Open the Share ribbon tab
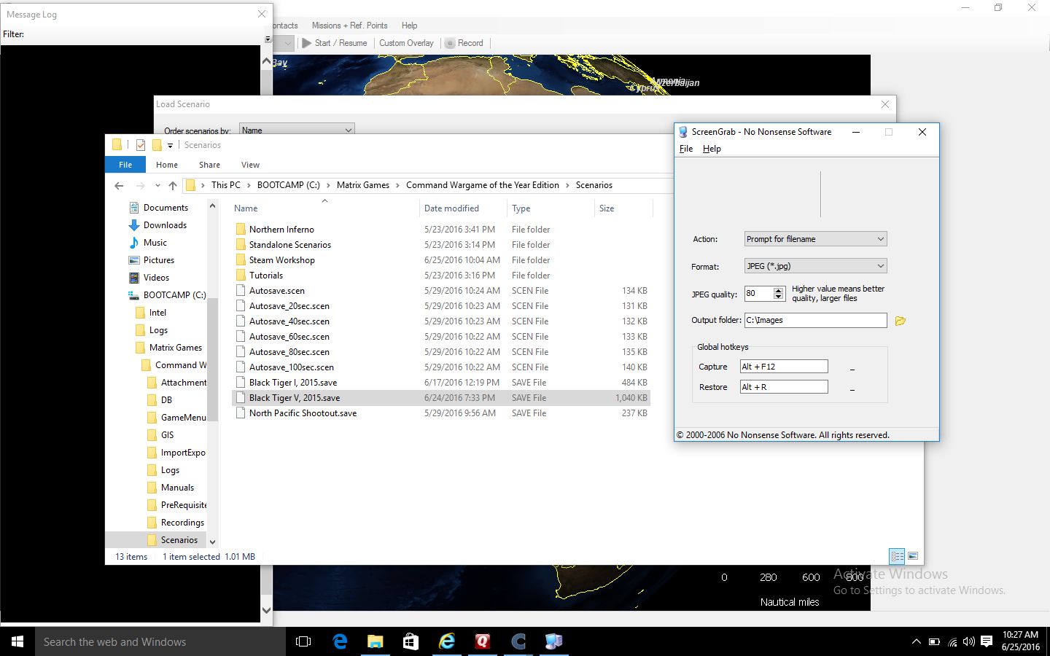The image size is (1050, 656). coord(209,165)
